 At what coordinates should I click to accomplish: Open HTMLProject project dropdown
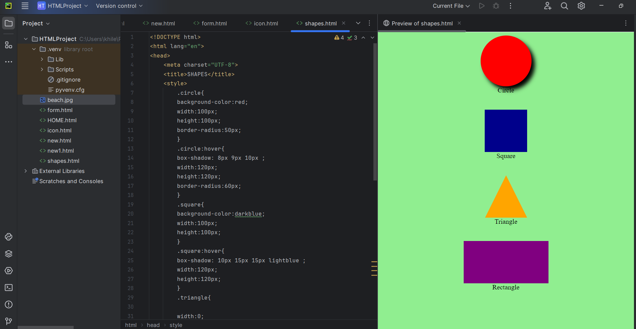click(x=63, y=6)
